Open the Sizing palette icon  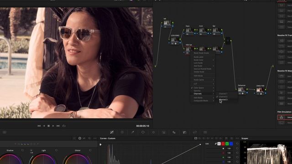tap(195, 132)
